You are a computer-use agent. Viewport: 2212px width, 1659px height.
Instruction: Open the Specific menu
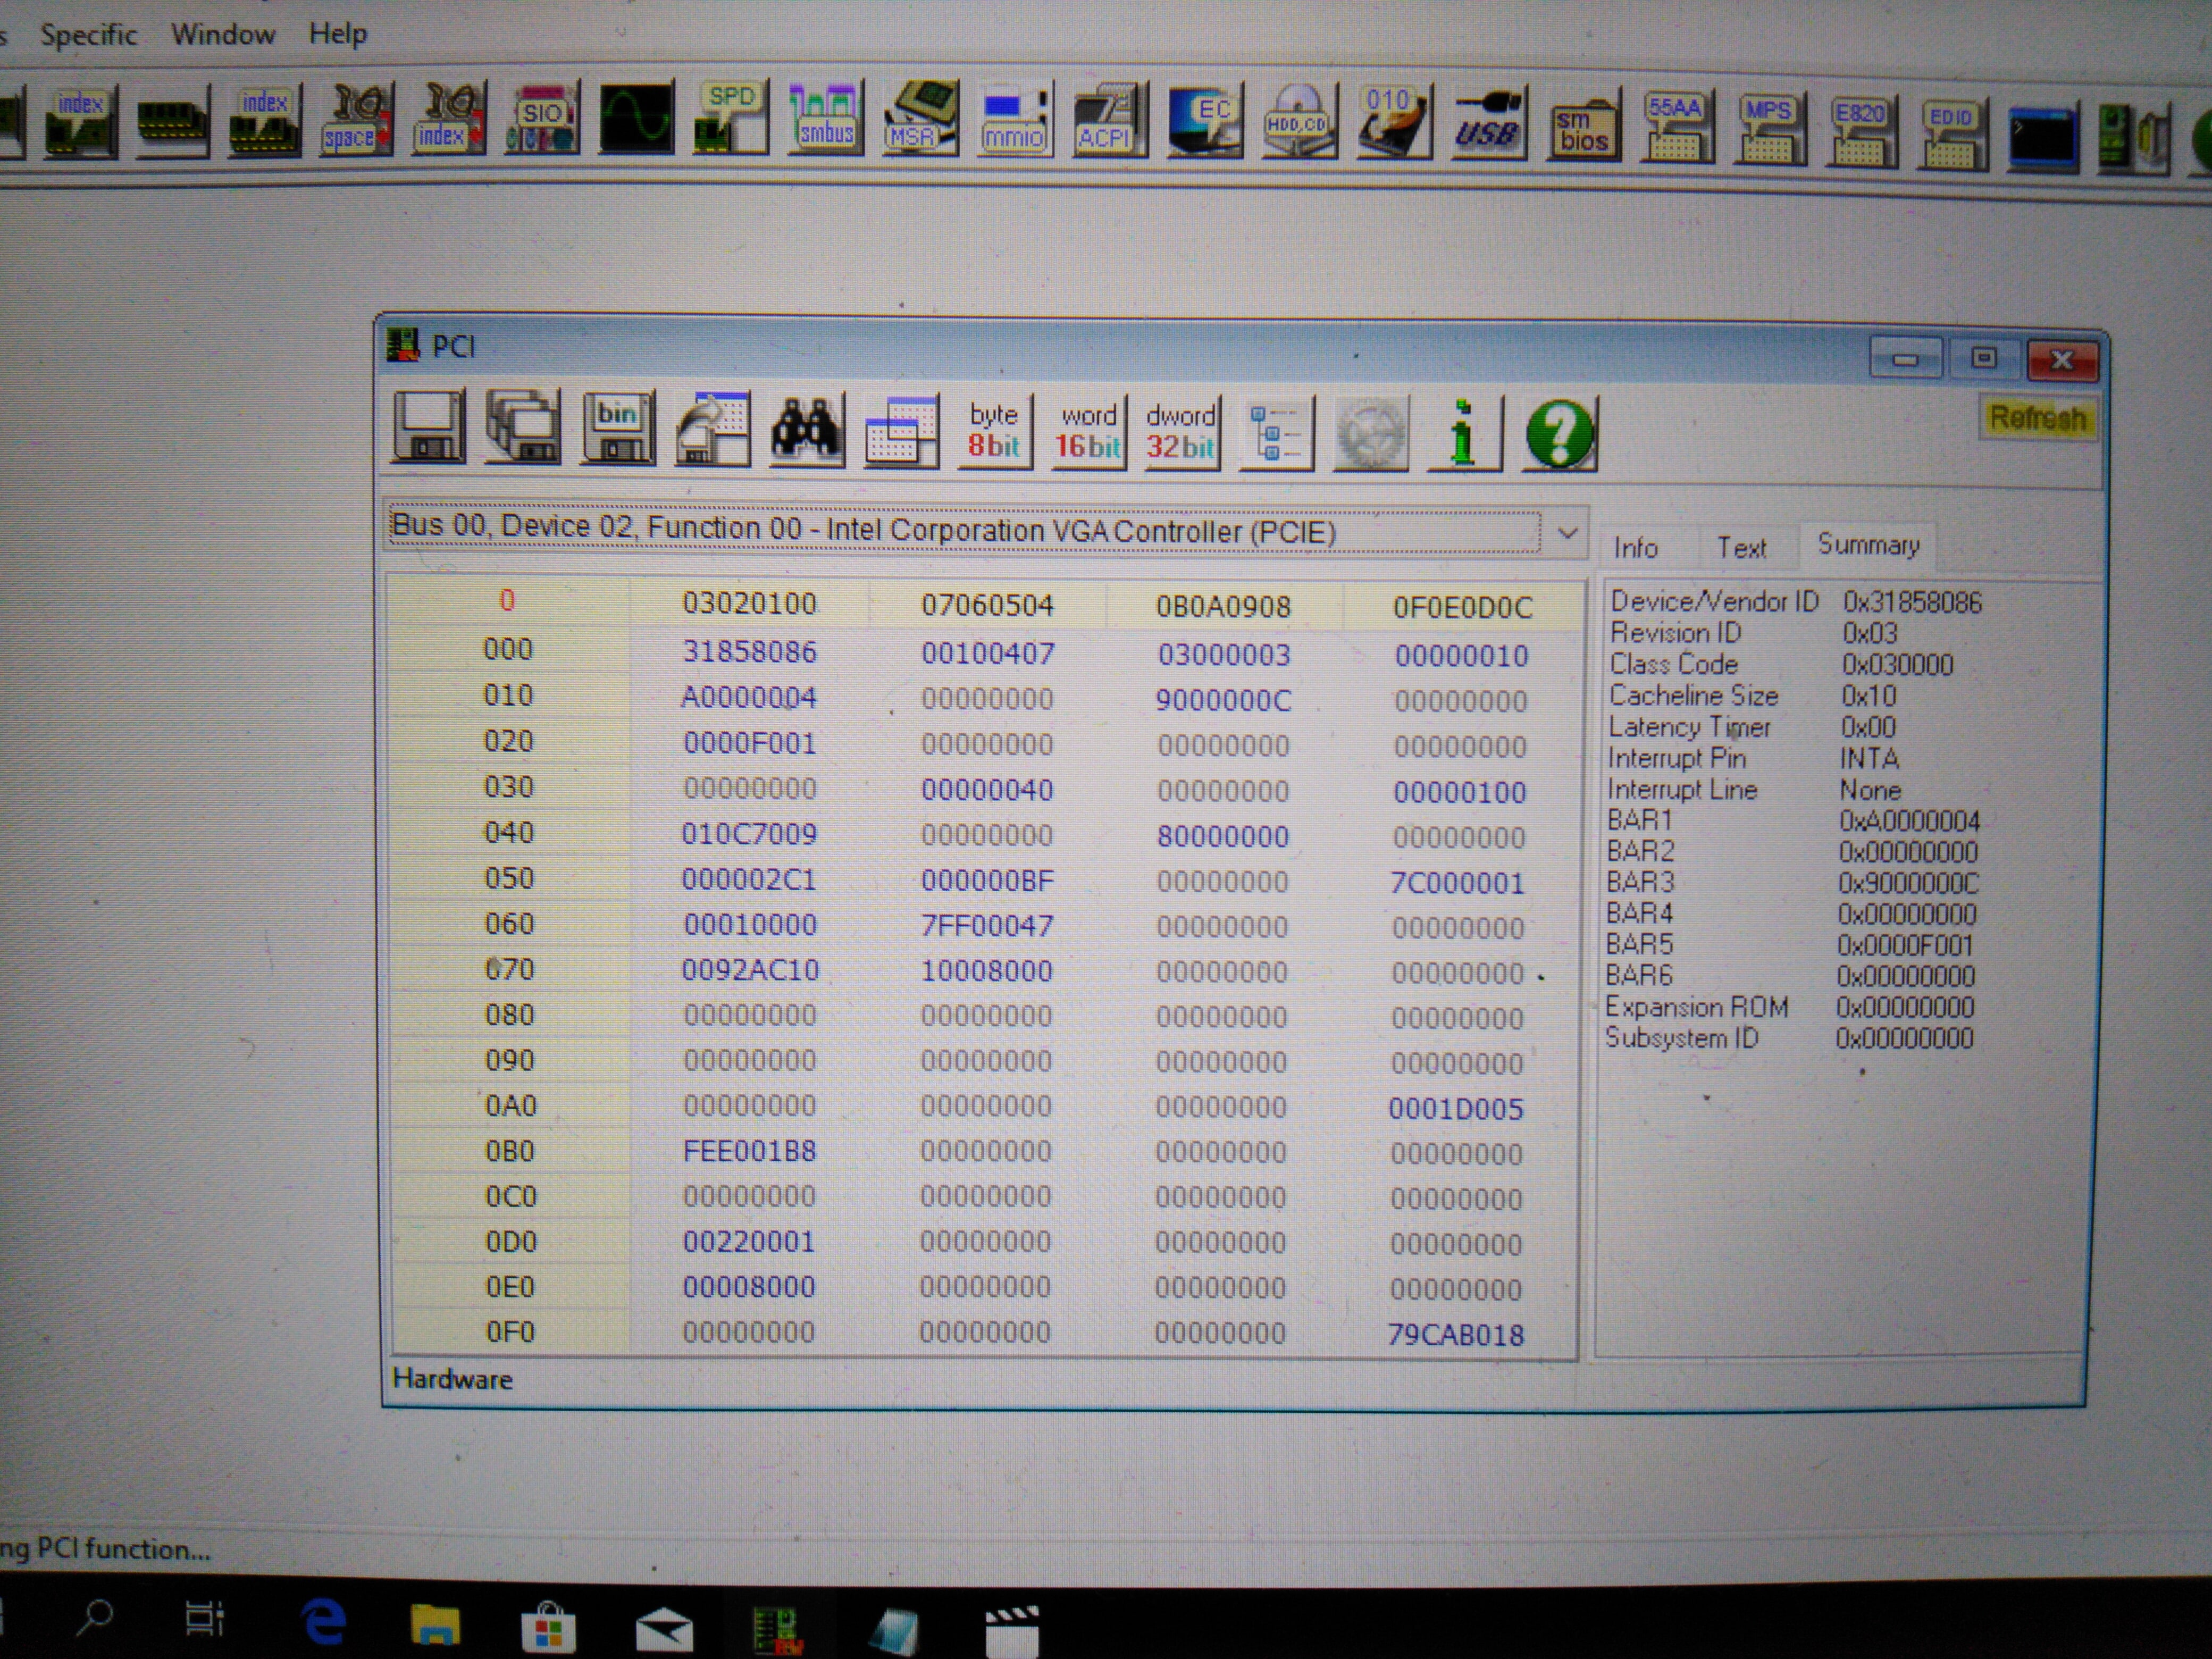point(88,35)
